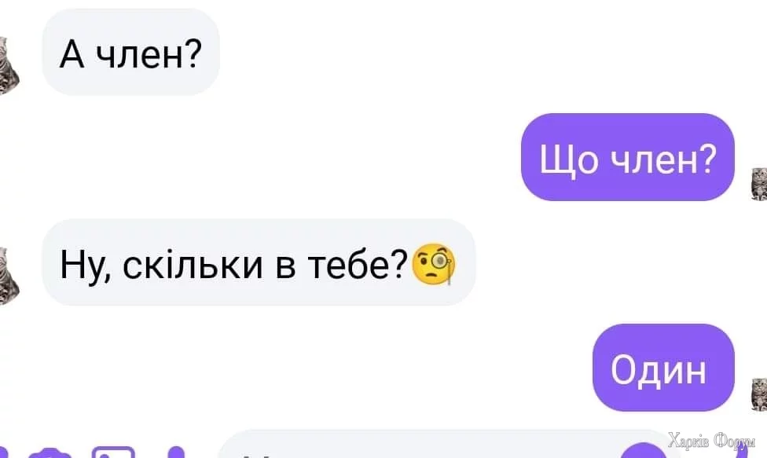Open cat avatar beside 'А член?' message

coord(9,65)
